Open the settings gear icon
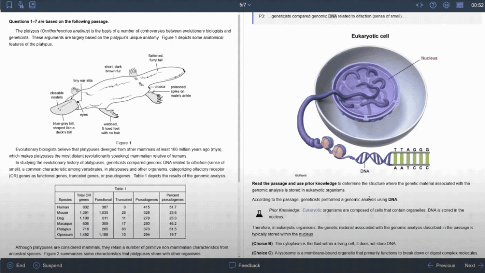The image size is (485, 273). click(446, 5)
